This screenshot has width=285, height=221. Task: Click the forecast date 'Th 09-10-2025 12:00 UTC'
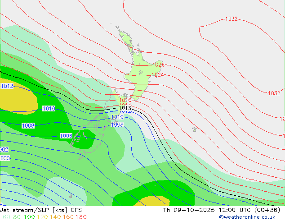(208, 210)
